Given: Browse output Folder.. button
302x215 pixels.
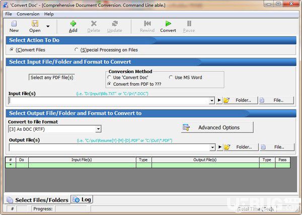Looking at the screenshot, I should [x=241, y=147].
